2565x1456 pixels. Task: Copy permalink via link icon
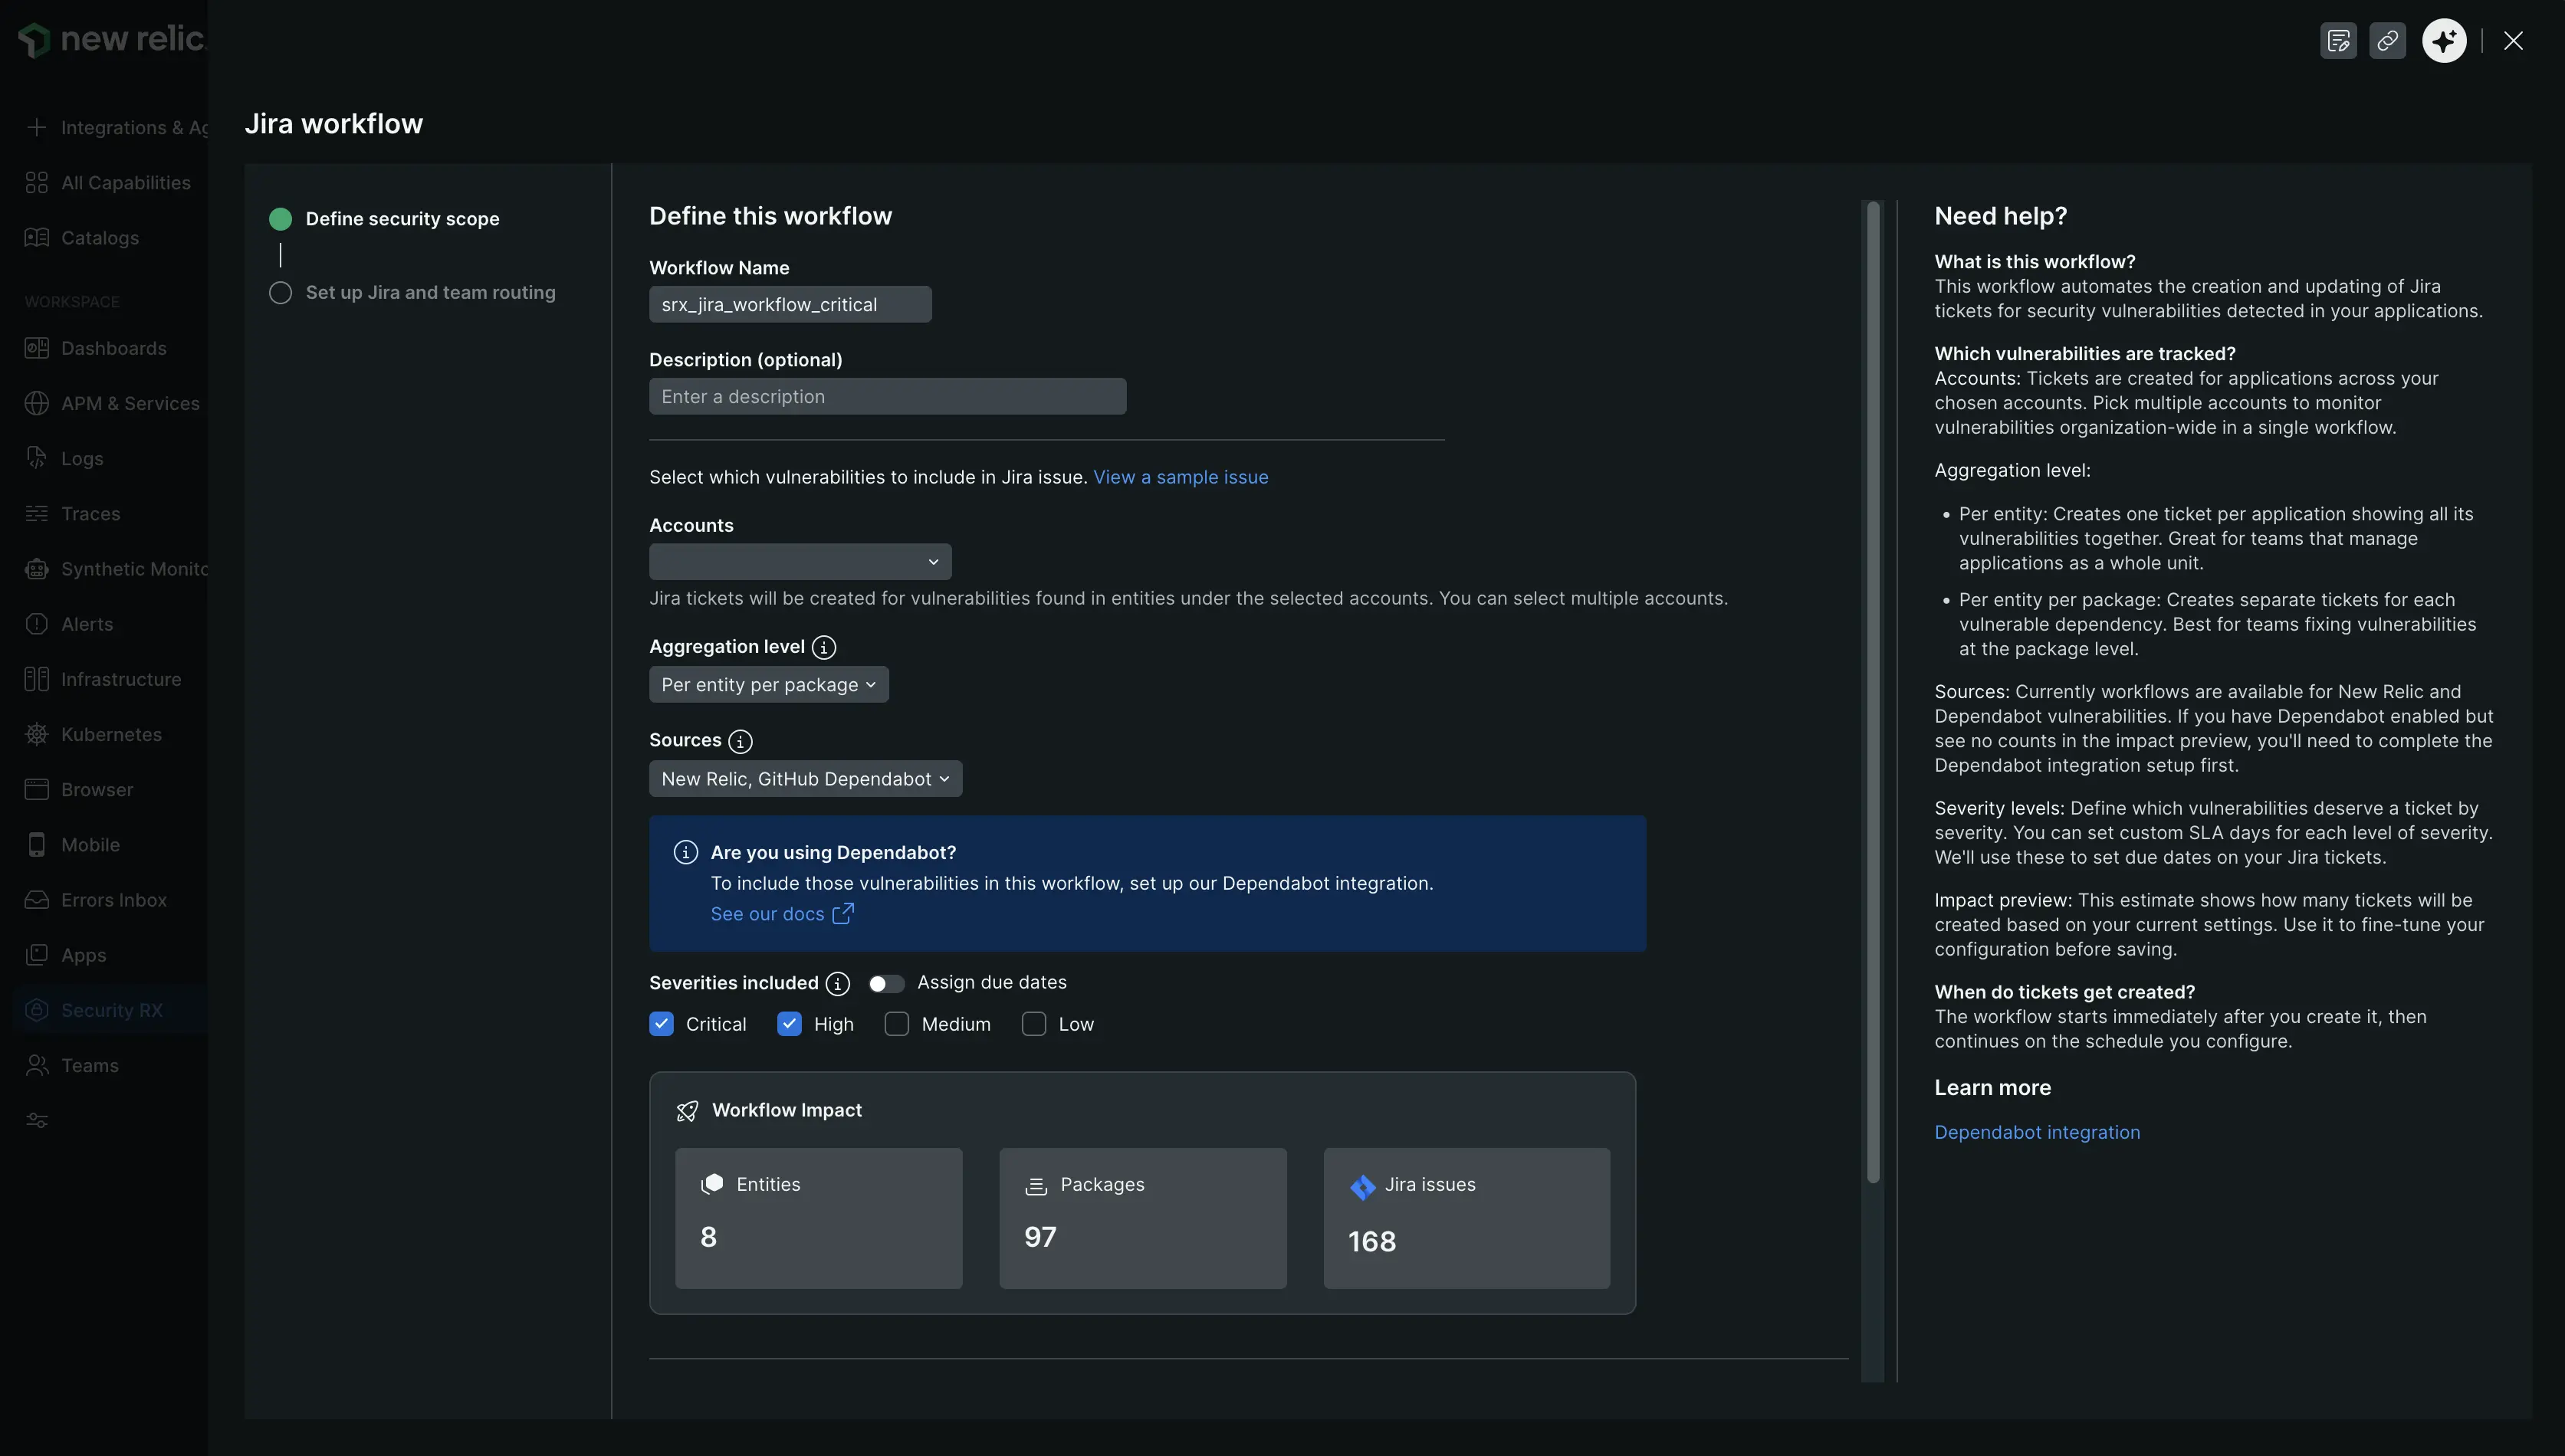[2388, 41]
